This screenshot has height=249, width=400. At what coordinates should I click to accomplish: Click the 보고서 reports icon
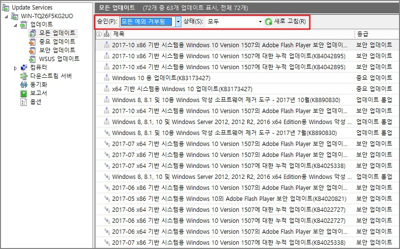[24, 93]
